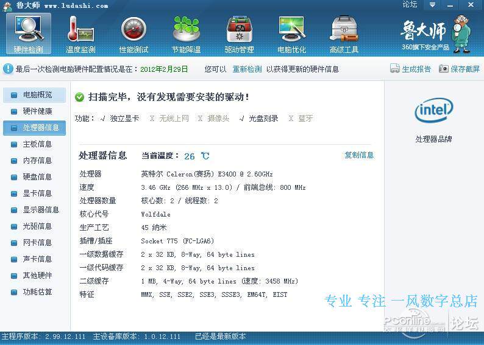Click the 1 MB 二级缓存 L2 cache value

(x=219, y=281)
